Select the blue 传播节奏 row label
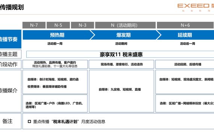The height and width of the screenshot is (135, 214). [11, 39]
